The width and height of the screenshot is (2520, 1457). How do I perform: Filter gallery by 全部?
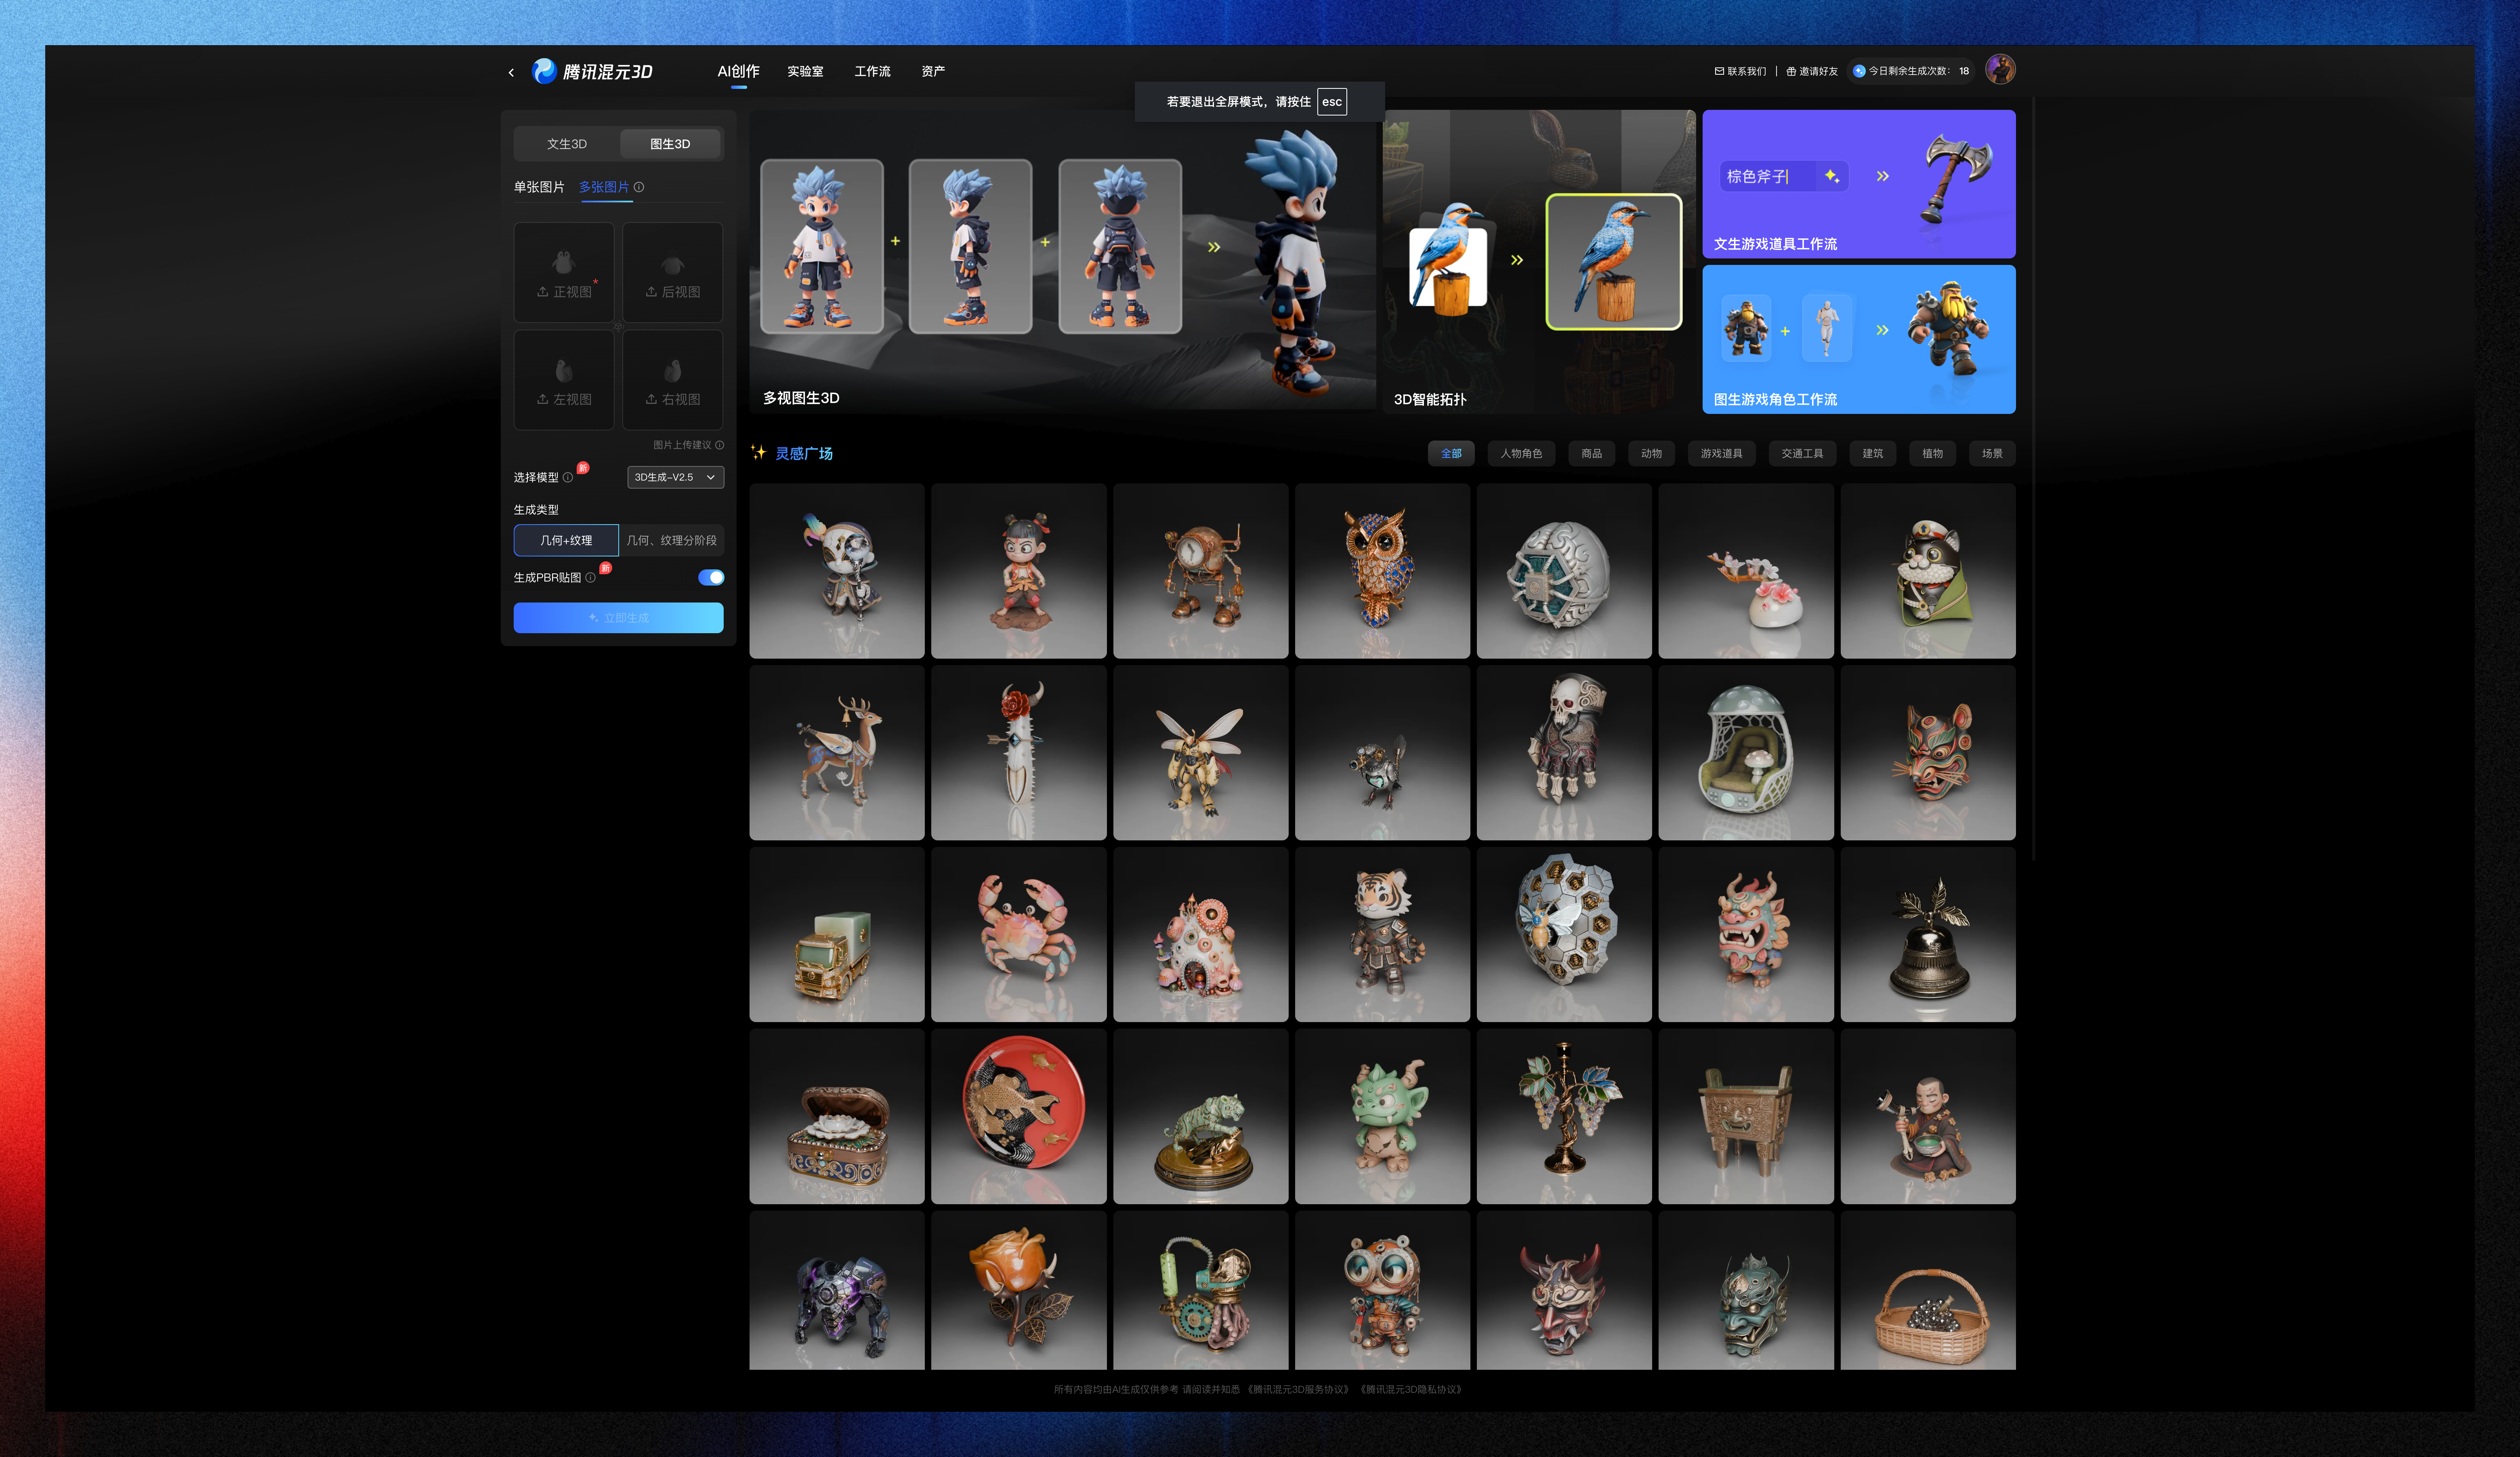tap(1451, 453)
